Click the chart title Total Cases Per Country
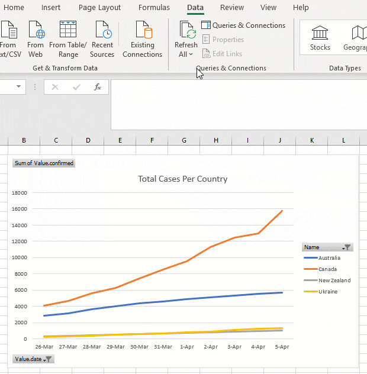This screenshot has width=367, height=374. coord(183,179)
